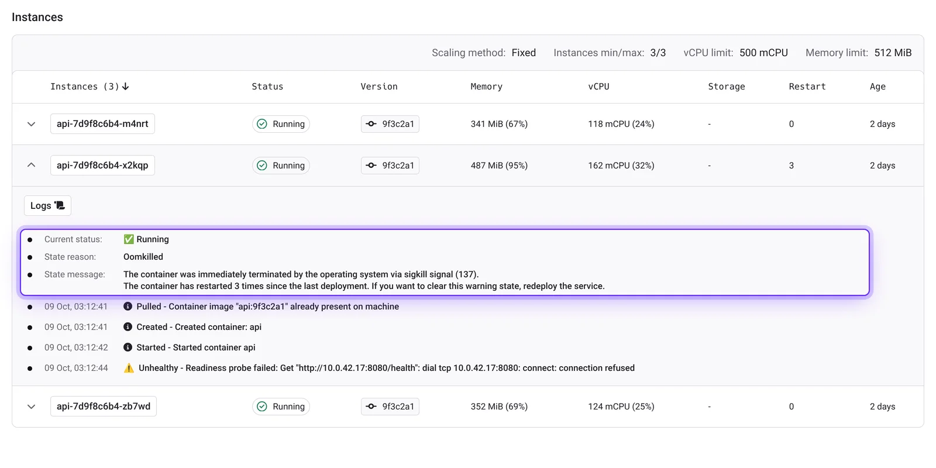936x468 pixels.
Task: Click the sigkill signal (137) state message
Action: click(x=301, y=274)
